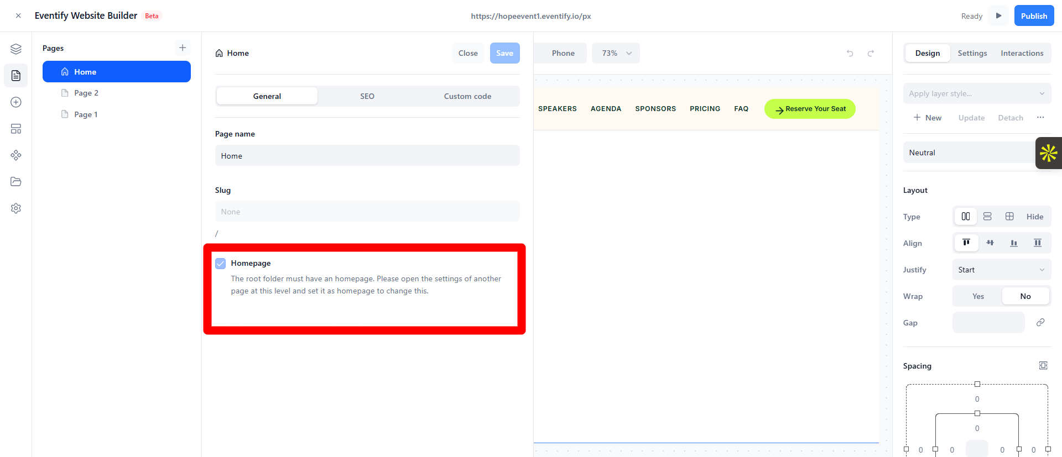Align items to center
1062x457 pixels.
[990, 243]
